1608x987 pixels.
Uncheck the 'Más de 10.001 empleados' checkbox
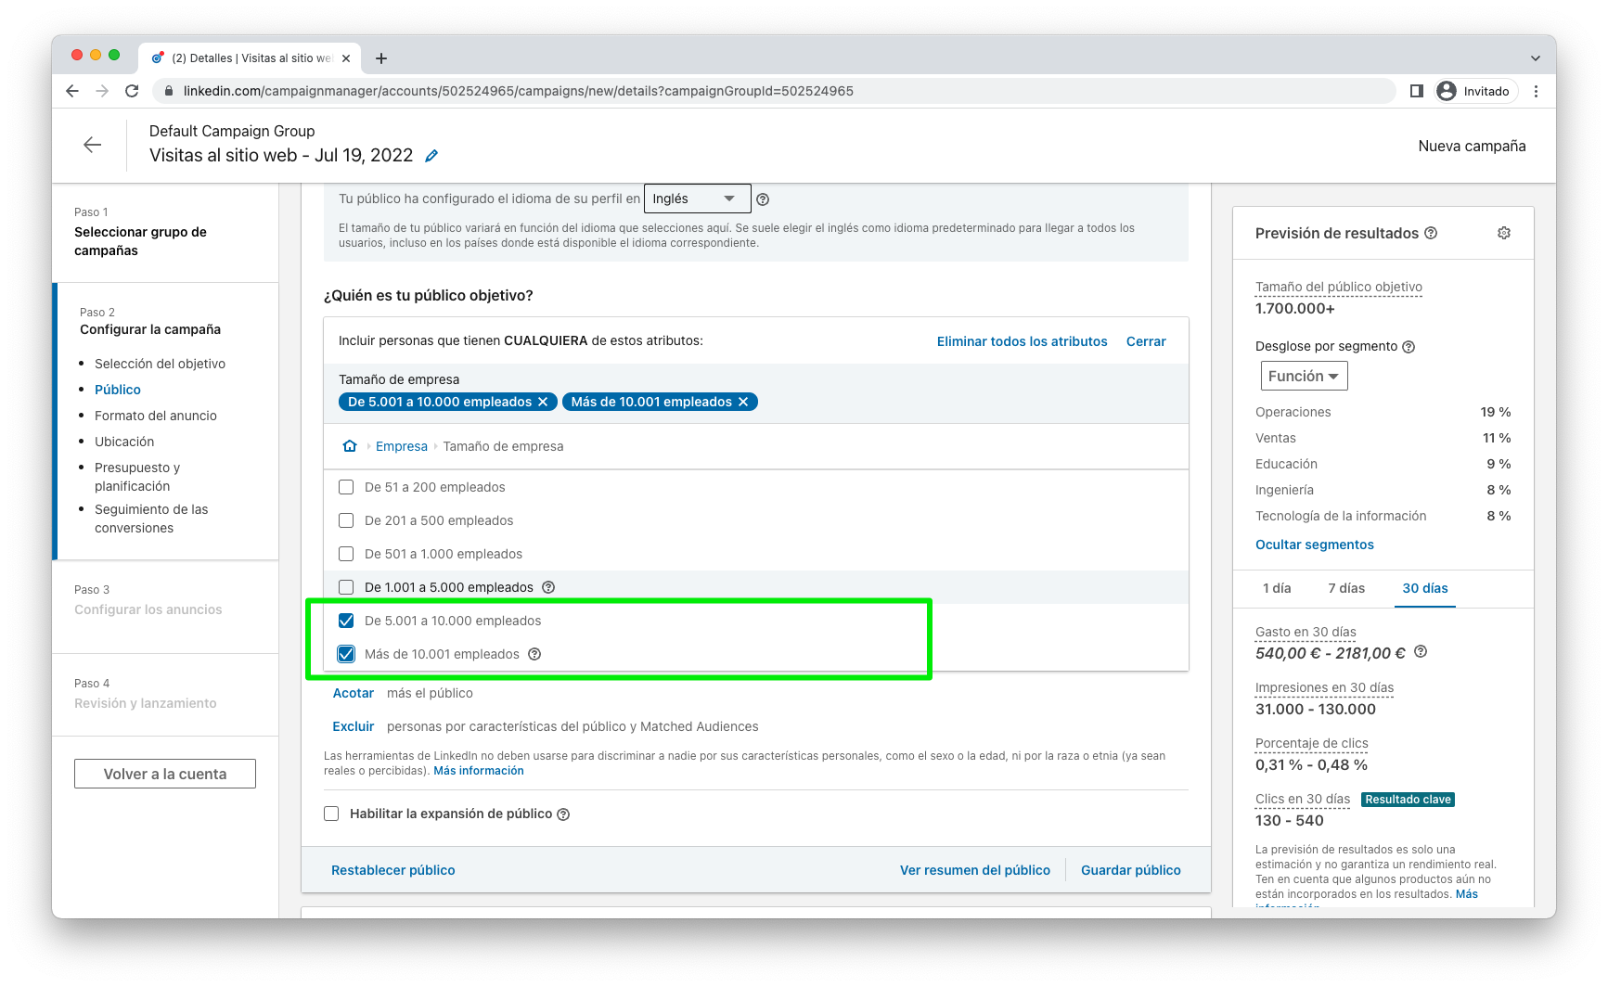[346, 654]
